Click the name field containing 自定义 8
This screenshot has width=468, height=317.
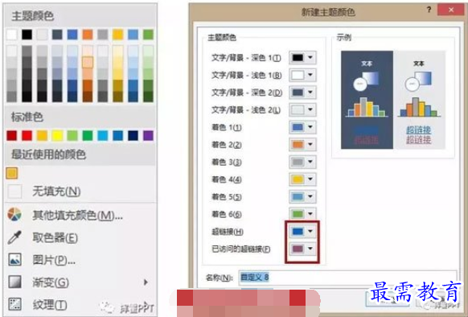347,278
